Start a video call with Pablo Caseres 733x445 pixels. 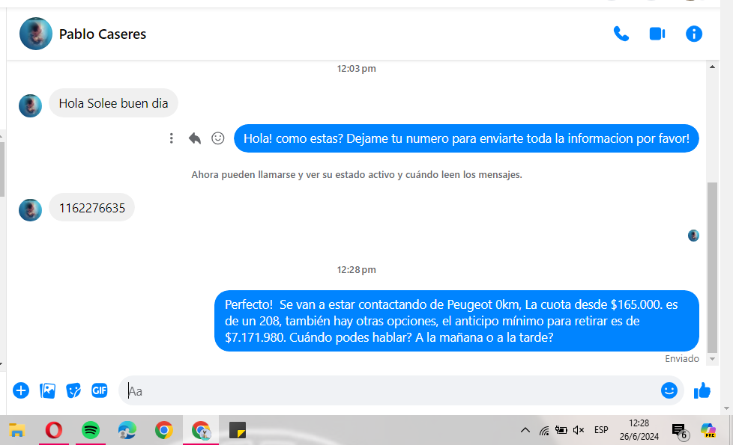657,34
